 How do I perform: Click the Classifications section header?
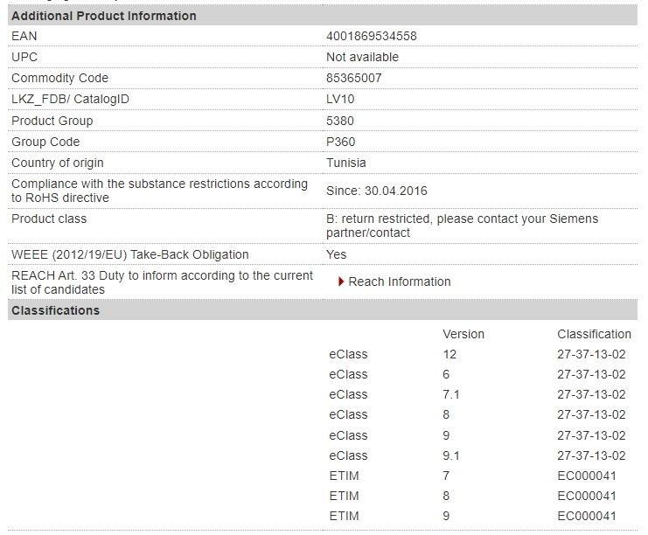tap(323, 310)
